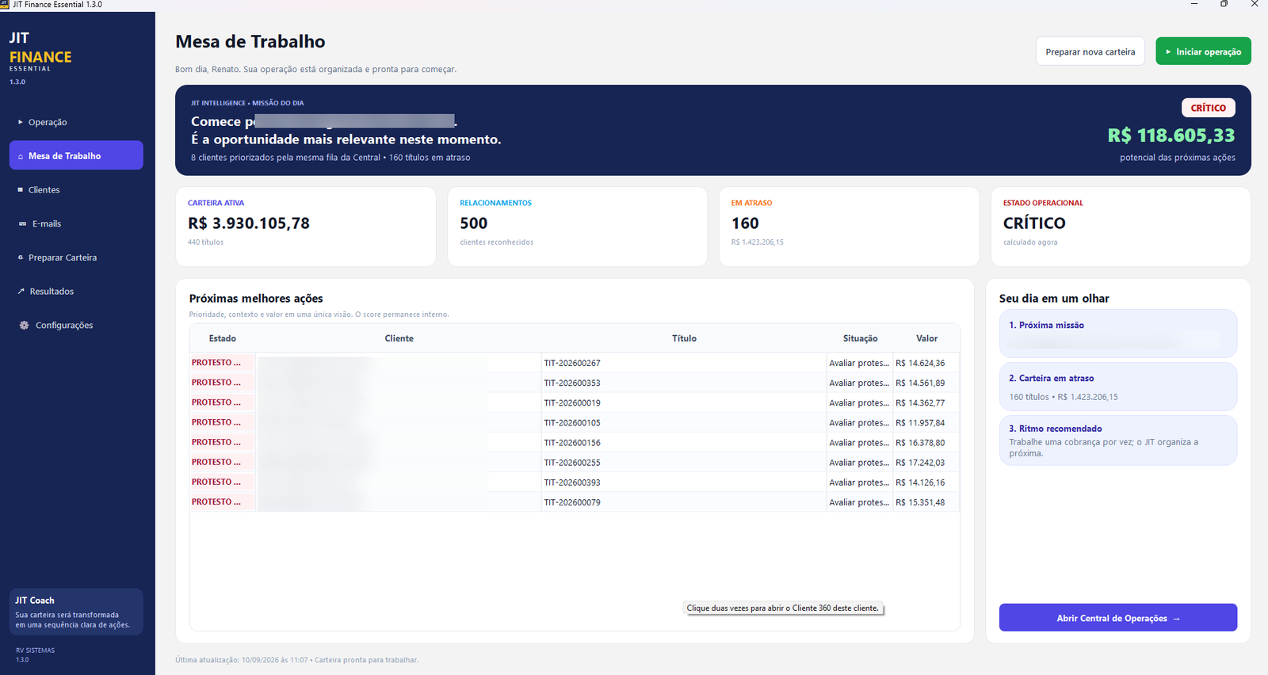1268x675 pixels.
Task: Click the gear icon beside Configurações
Action: (24, 326)
